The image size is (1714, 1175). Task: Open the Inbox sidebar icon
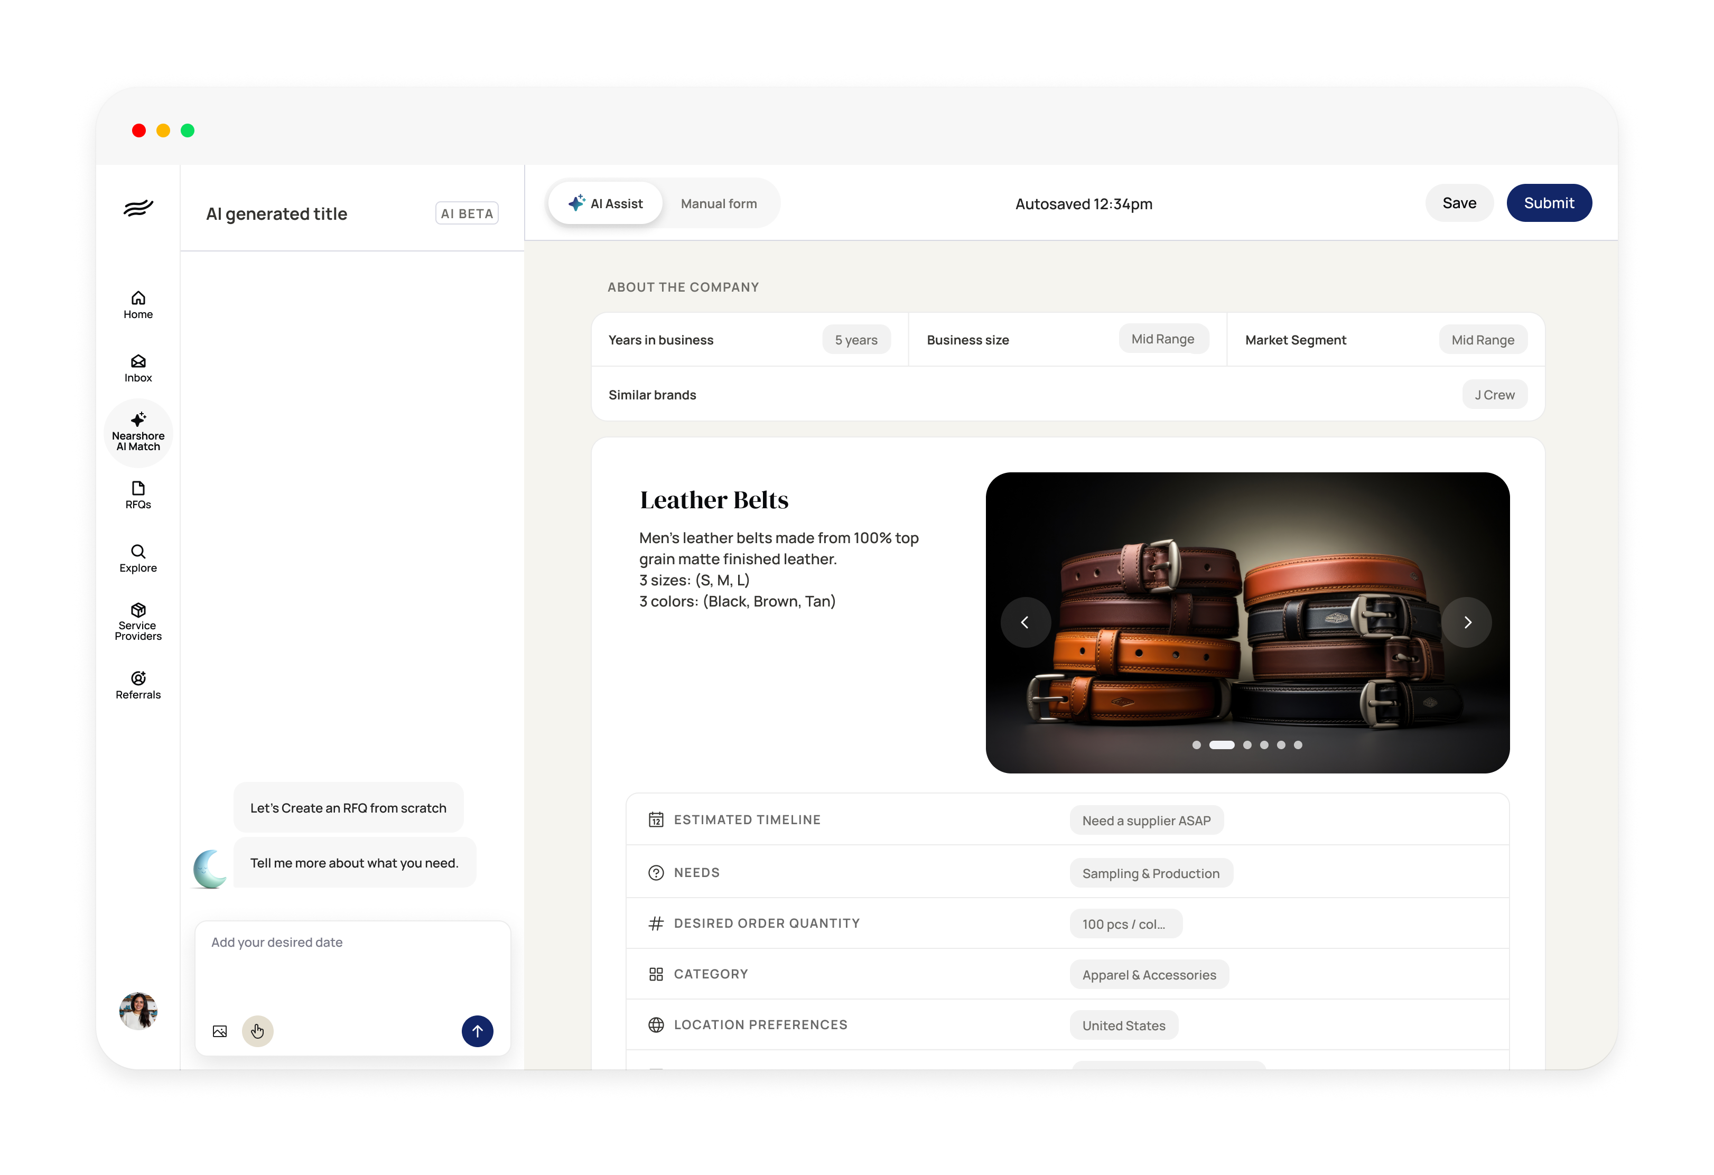138,367
